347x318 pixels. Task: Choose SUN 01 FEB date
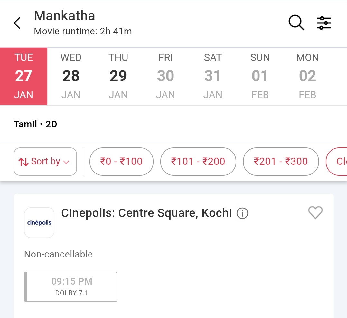tap(260, 76)
